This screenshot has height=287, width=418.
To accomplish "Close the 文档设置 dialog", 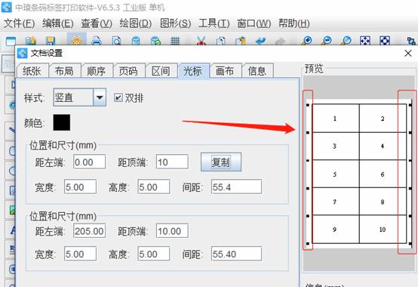I will tap(408, 53).
